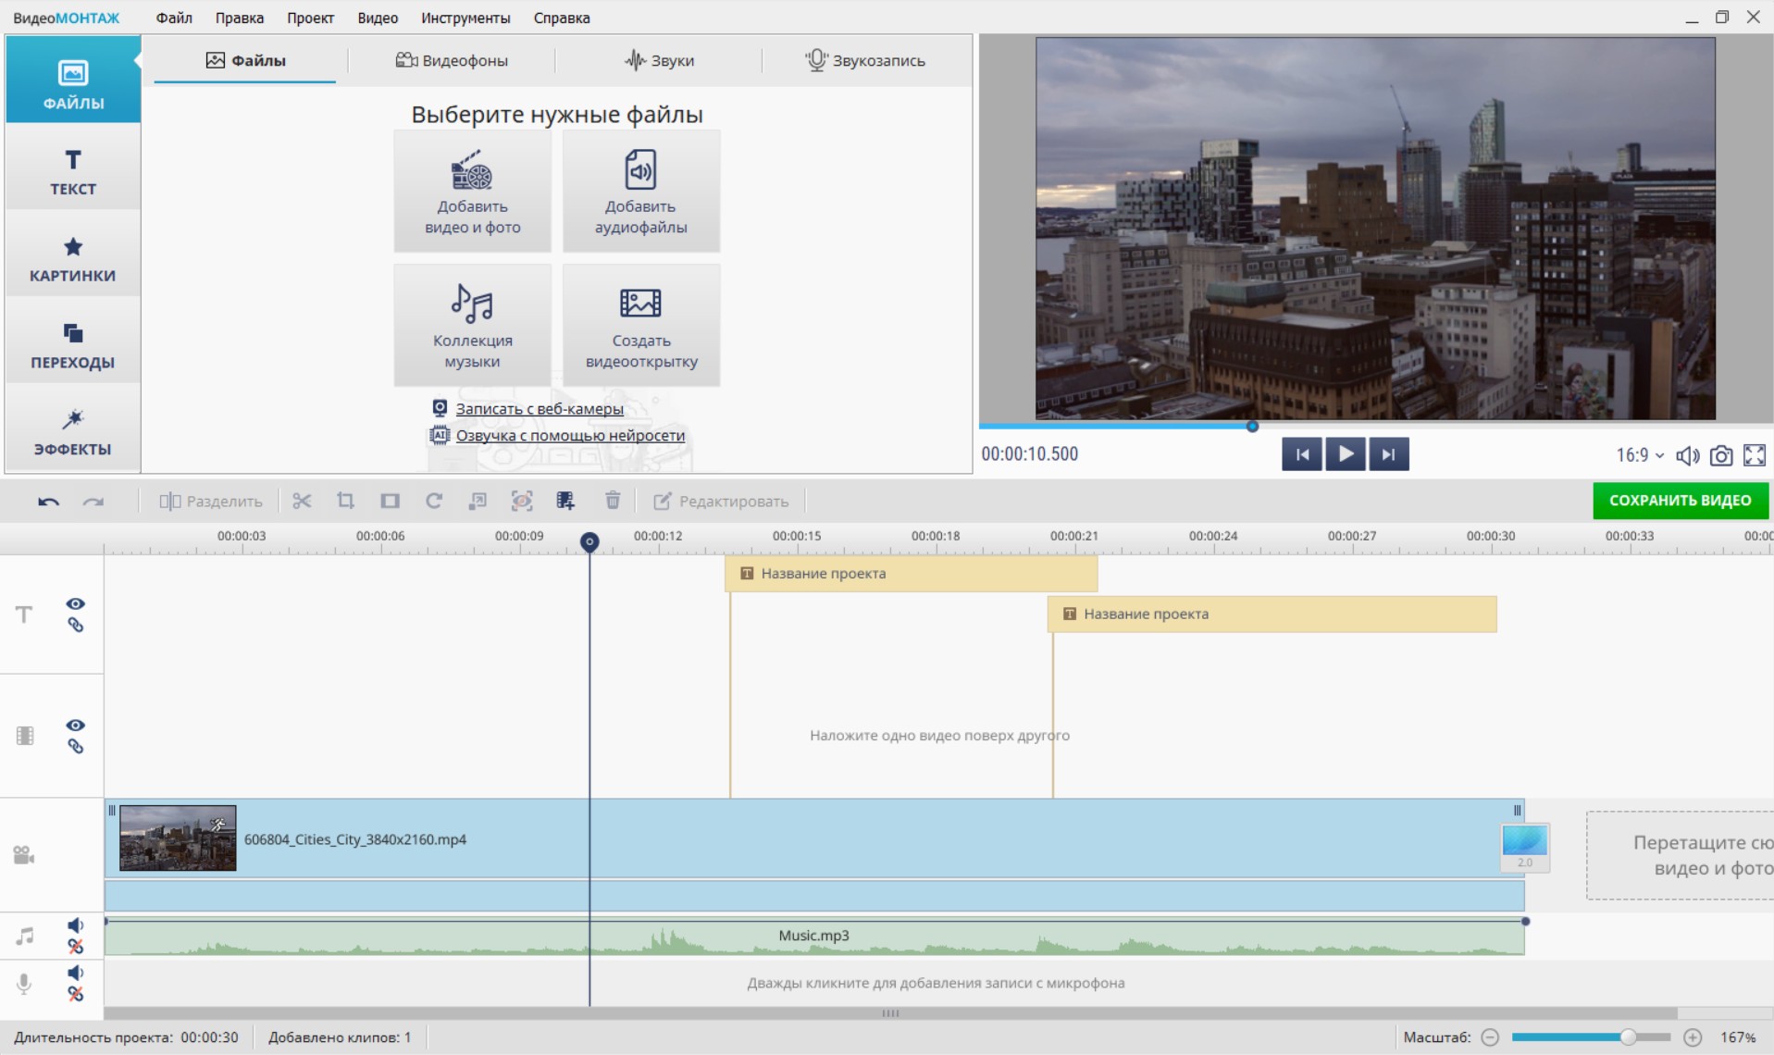Click Создать видеооткрытку tile
1774x1055 pixels.
(x=640, y=325)
